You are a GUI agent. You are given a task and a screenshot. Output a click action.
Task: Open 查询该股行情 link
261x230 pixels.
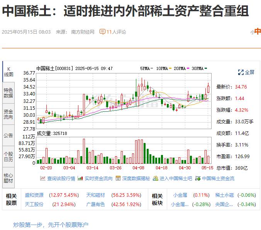61,179
